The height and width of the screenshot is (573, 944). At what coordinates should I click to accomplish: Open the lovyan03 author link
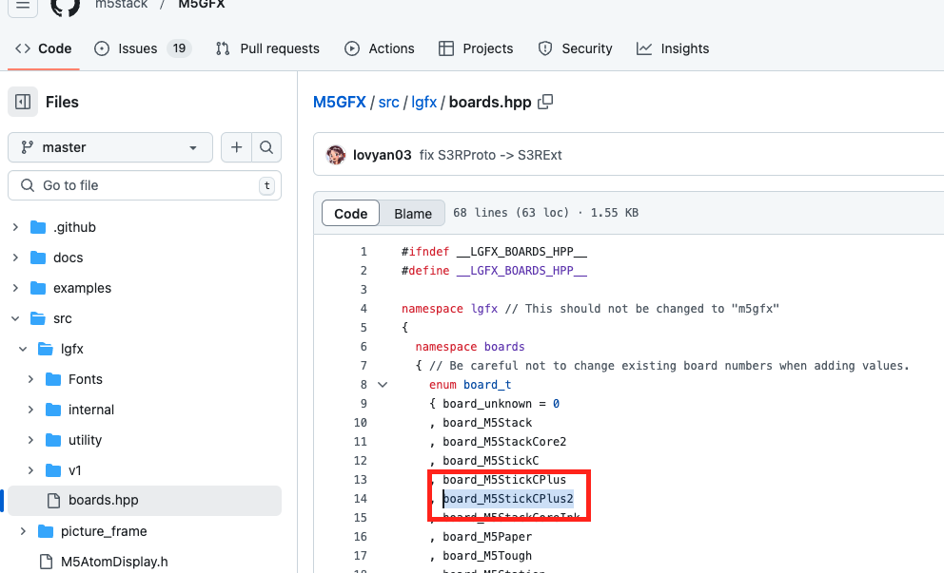[382, 155]
